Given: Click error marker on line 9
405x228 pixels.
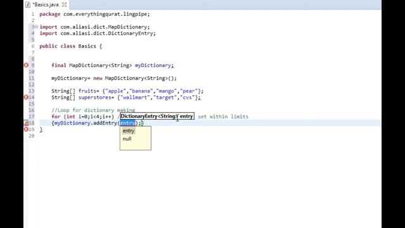Looking at the screenshot, I should tap(26, 65).
